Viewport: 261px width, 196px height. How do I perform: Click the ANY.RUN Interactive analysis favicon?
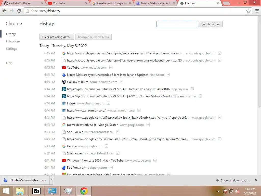point(64,89)
